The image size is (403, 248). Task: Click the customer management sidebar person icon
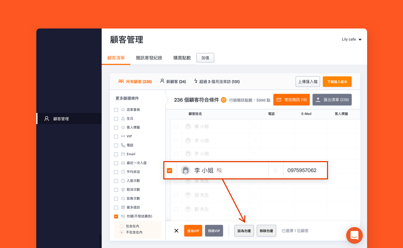46,119
